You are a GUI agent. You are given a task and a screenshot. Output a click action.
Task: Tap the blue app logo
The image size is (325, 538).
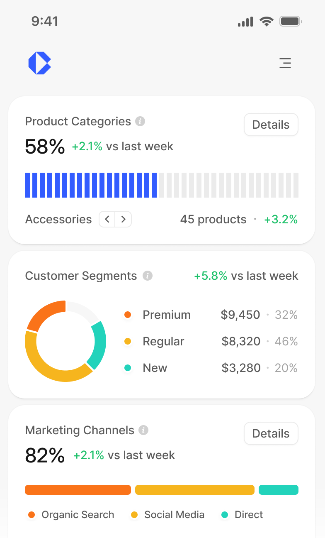[x=39, y=63]
